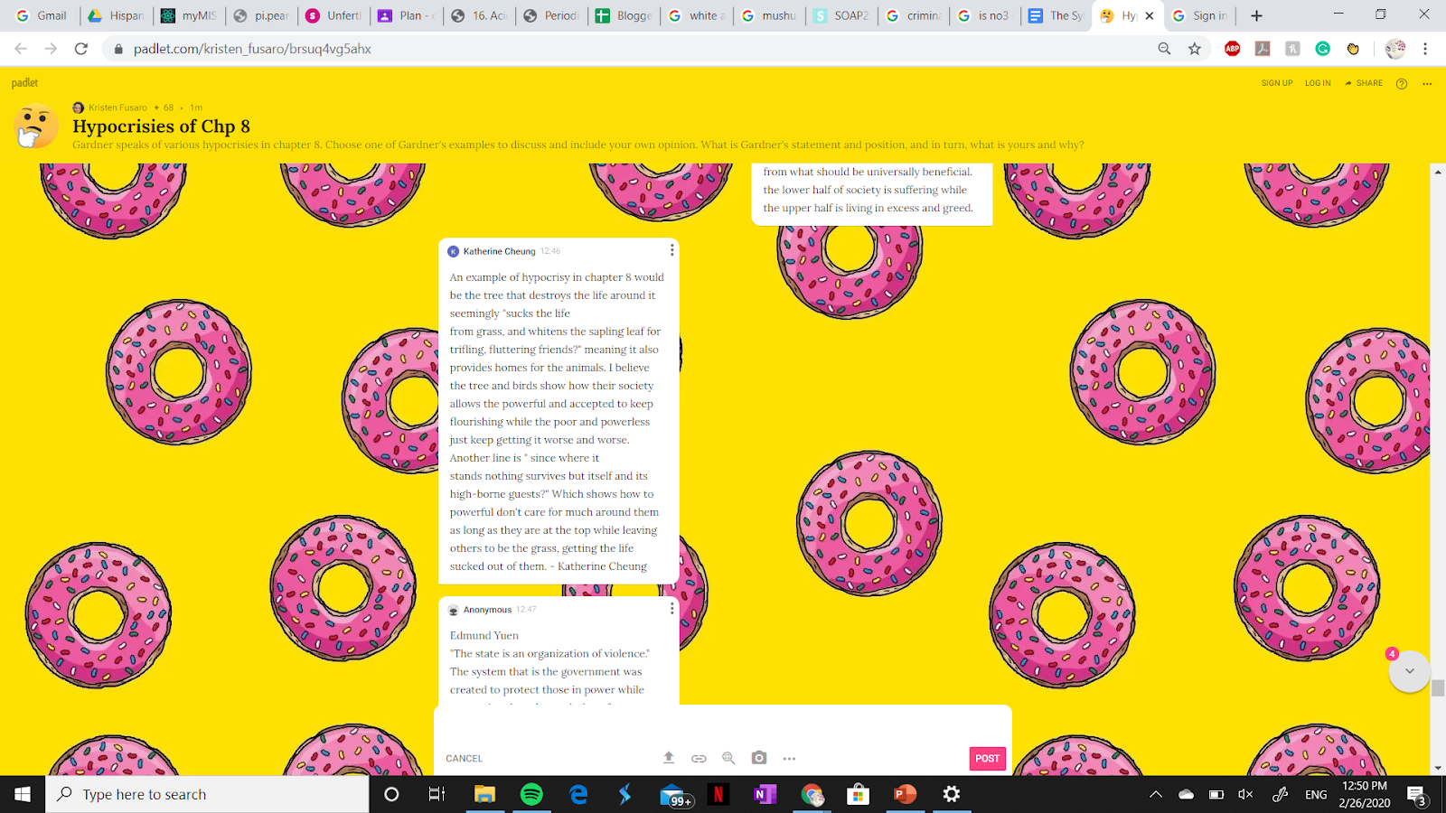Click the thinking emoji padlet icon

(36, 126)
